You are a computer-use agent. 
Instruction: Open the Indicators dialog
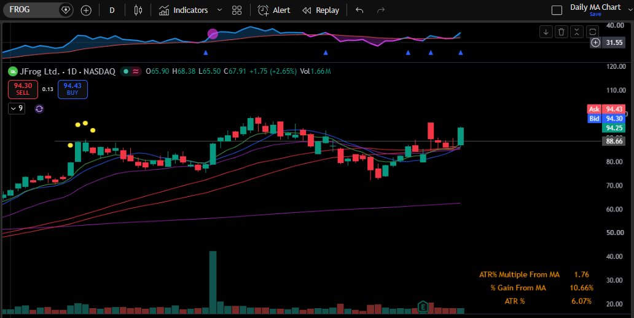point(183,10)
